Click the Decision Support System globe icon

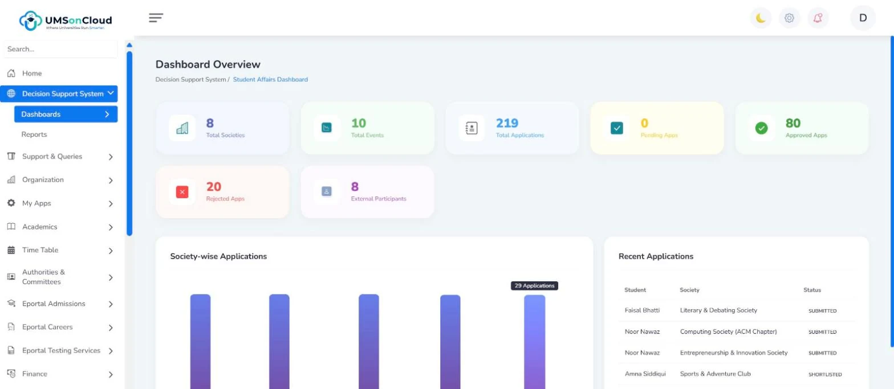click(x=11, y=94)
